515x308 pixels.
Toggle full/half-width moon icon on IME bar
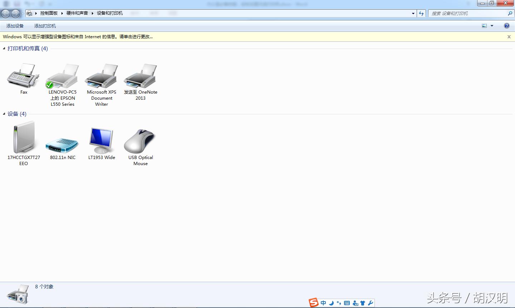[x=332, y=303]
